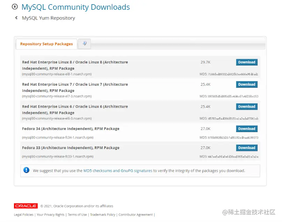282x222 pixels.
Task: Click the Red Hat Enterprise Linux 6 title
Action: tap(75, 109)
